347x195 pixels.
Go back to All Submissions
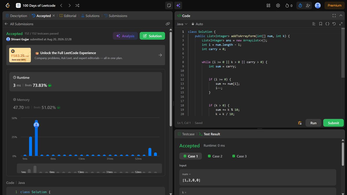[x=19, y=24]
